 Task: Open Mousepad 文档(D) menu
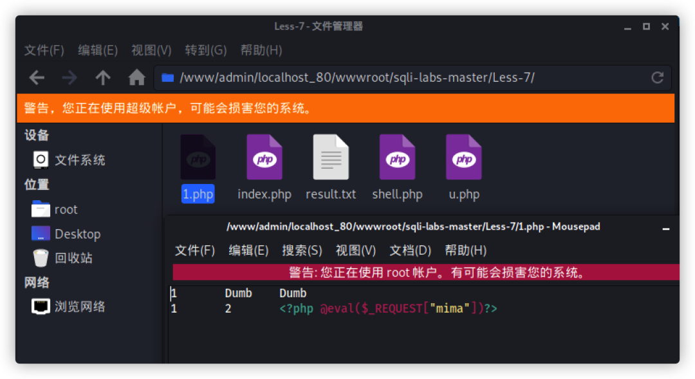click(410, 250)
